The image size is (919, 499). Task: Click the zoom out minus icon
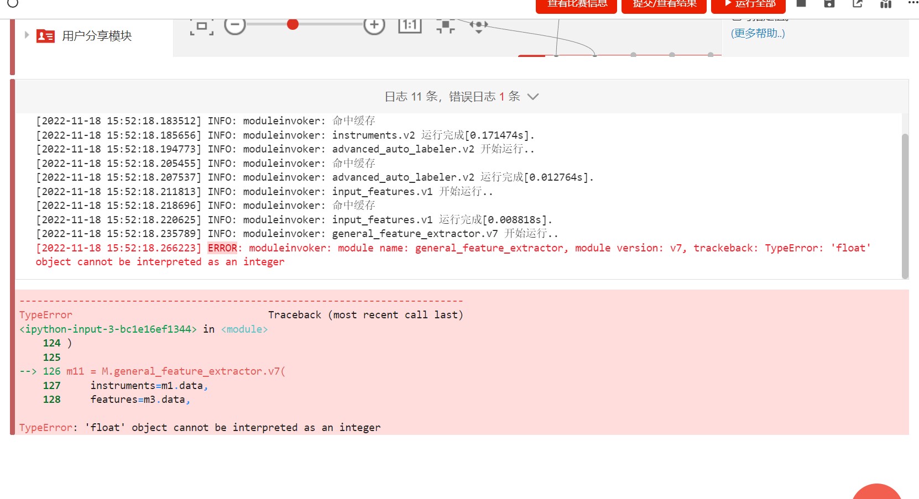click(x=235, y=25)
